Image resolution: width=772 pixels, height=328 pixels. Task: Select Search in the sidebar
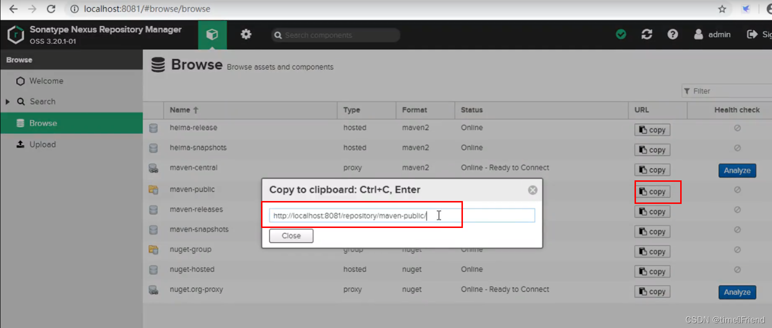[x=42, y=101]
